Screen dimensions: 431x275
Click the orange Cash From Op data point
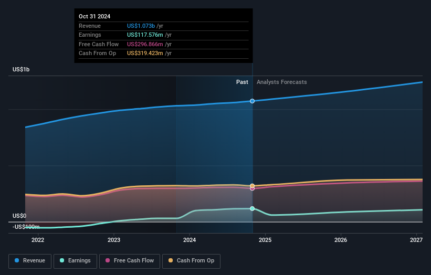(252, 186)
